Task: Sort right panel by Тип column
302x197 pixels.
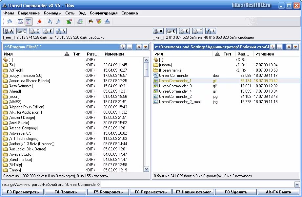Action: click(x=227, y=54)
